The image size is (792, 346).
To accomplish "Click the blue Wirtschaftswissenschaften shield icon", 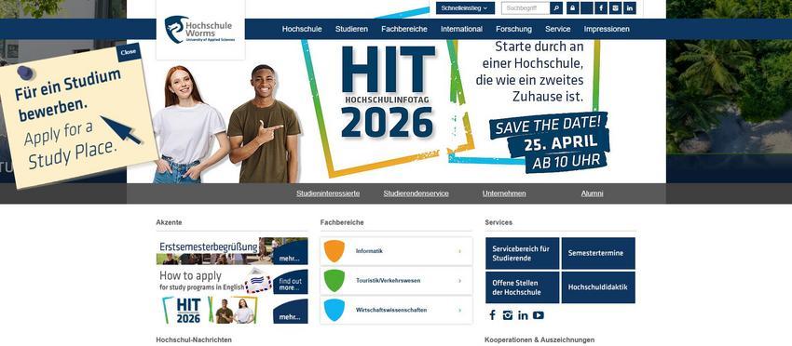I will pos(334,310).
